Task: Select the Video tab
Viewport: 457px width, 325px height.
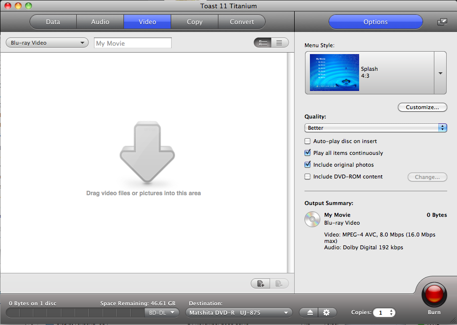Action: click(x=148, y=22)
